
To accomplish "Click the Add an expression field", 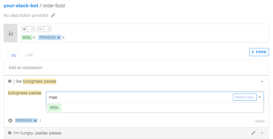I will 136,68.
